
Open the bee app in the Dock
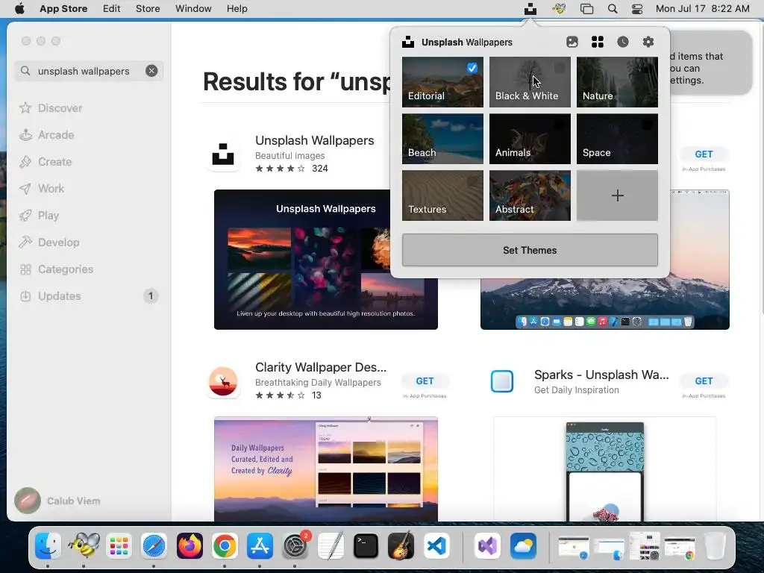(x=84, y=545)
